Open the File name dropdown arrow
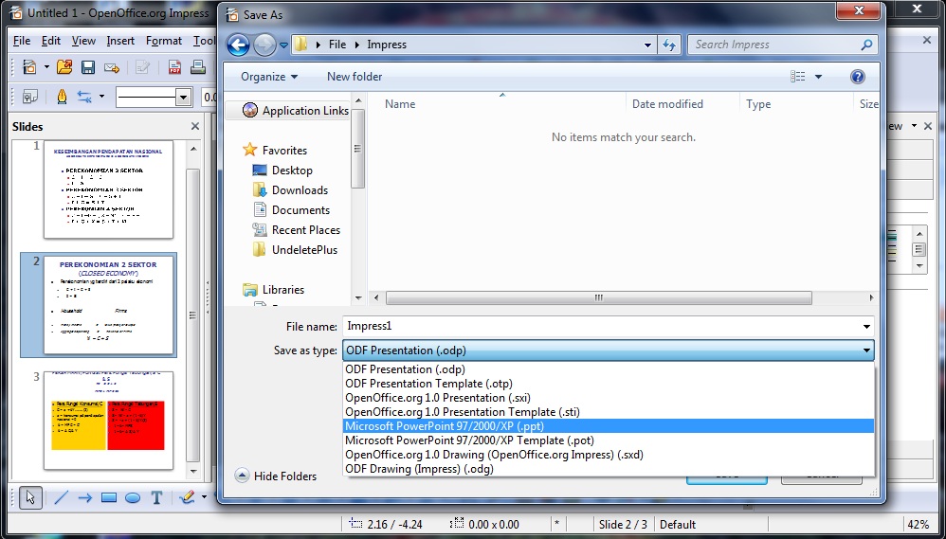The width and height of the screenshot is (946, 539). [866, 327]
